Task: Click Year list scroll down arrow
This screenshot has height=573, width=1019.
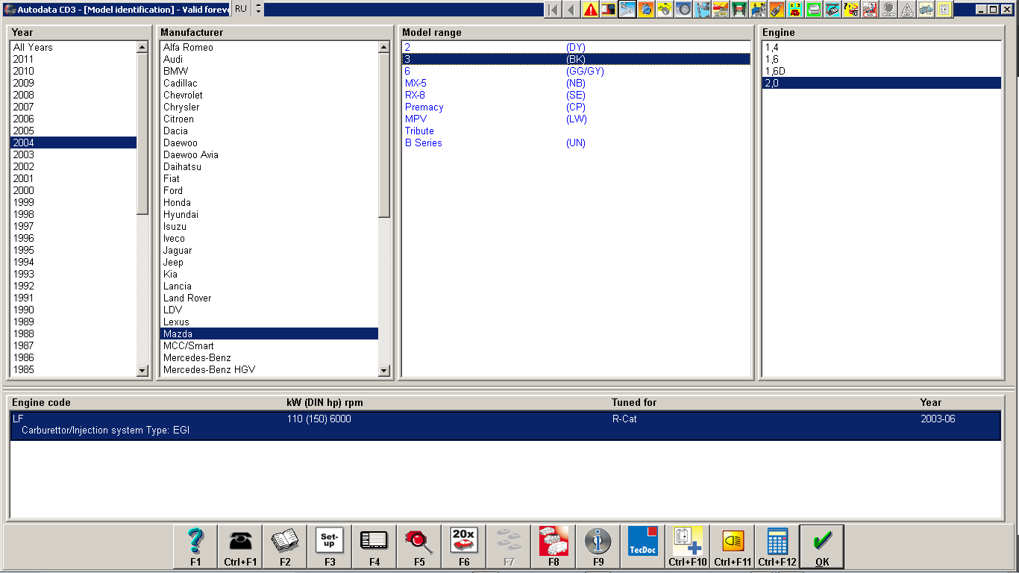Action: coord(142,370)
